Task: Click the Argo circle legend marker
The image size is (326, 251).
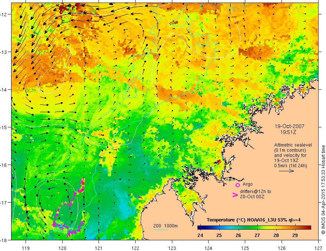Action: pyautogui.click(x=237, y=185)
